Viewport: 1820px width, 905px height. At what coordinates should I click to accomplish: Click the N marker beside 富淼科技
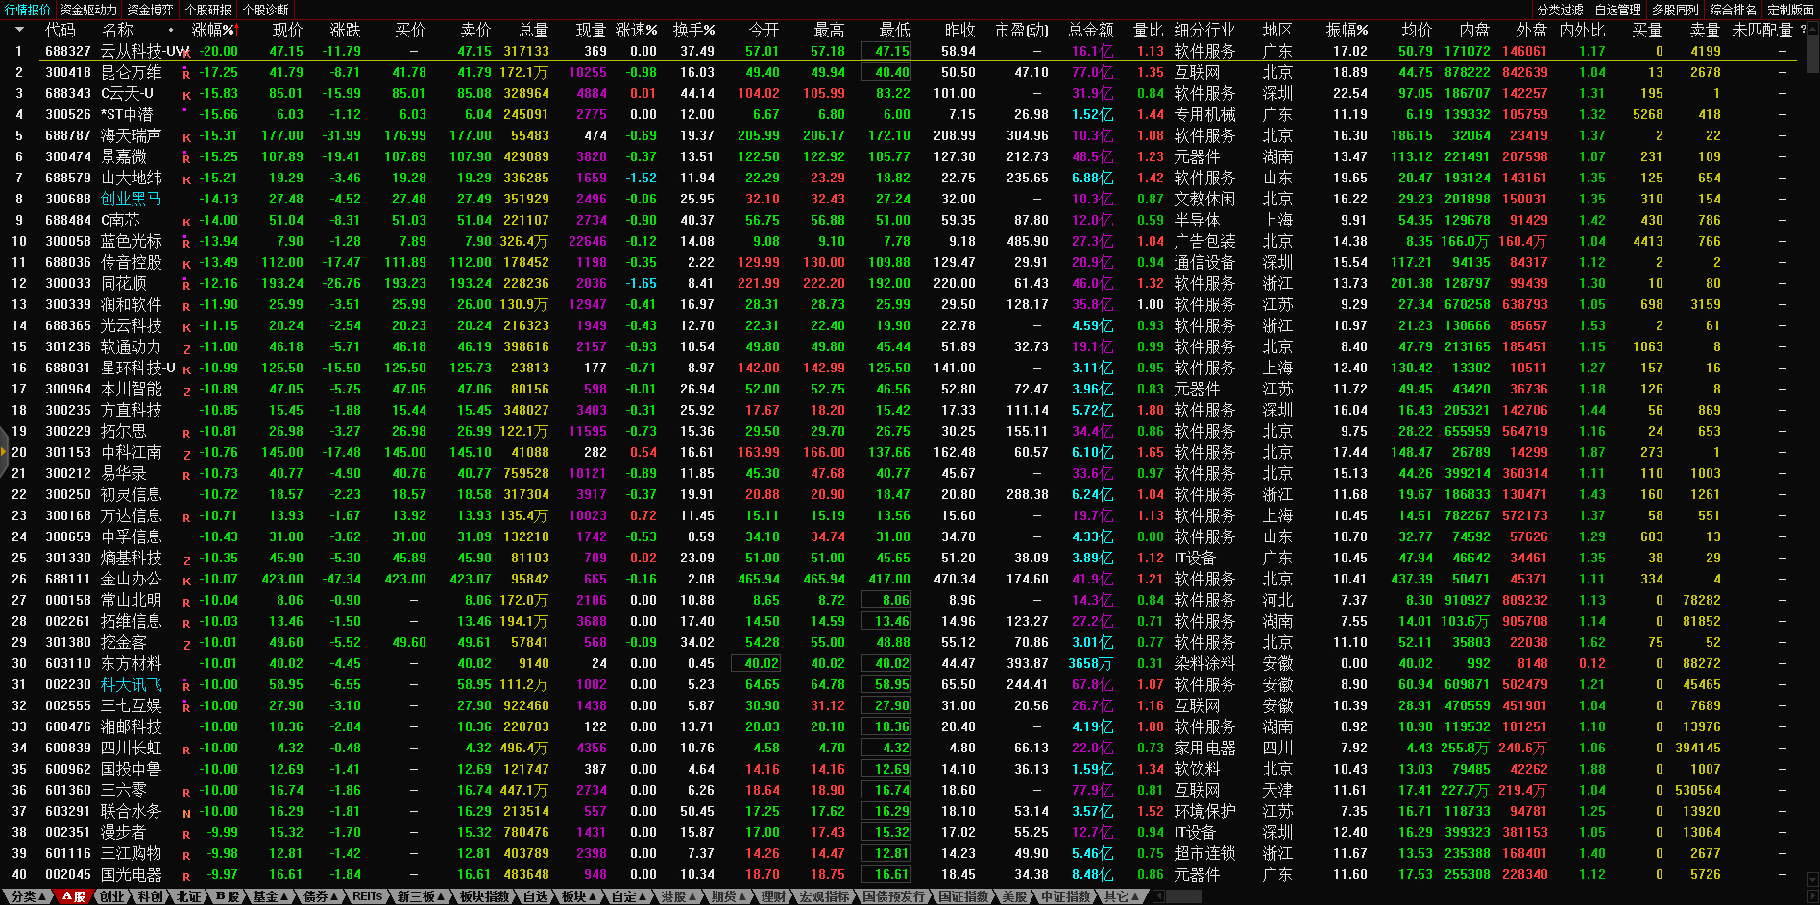(x=186, y=813)
